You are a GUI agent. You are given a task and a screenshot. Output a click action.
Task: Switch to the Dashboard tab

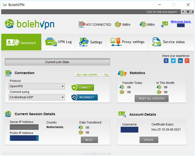click(21, 42)
